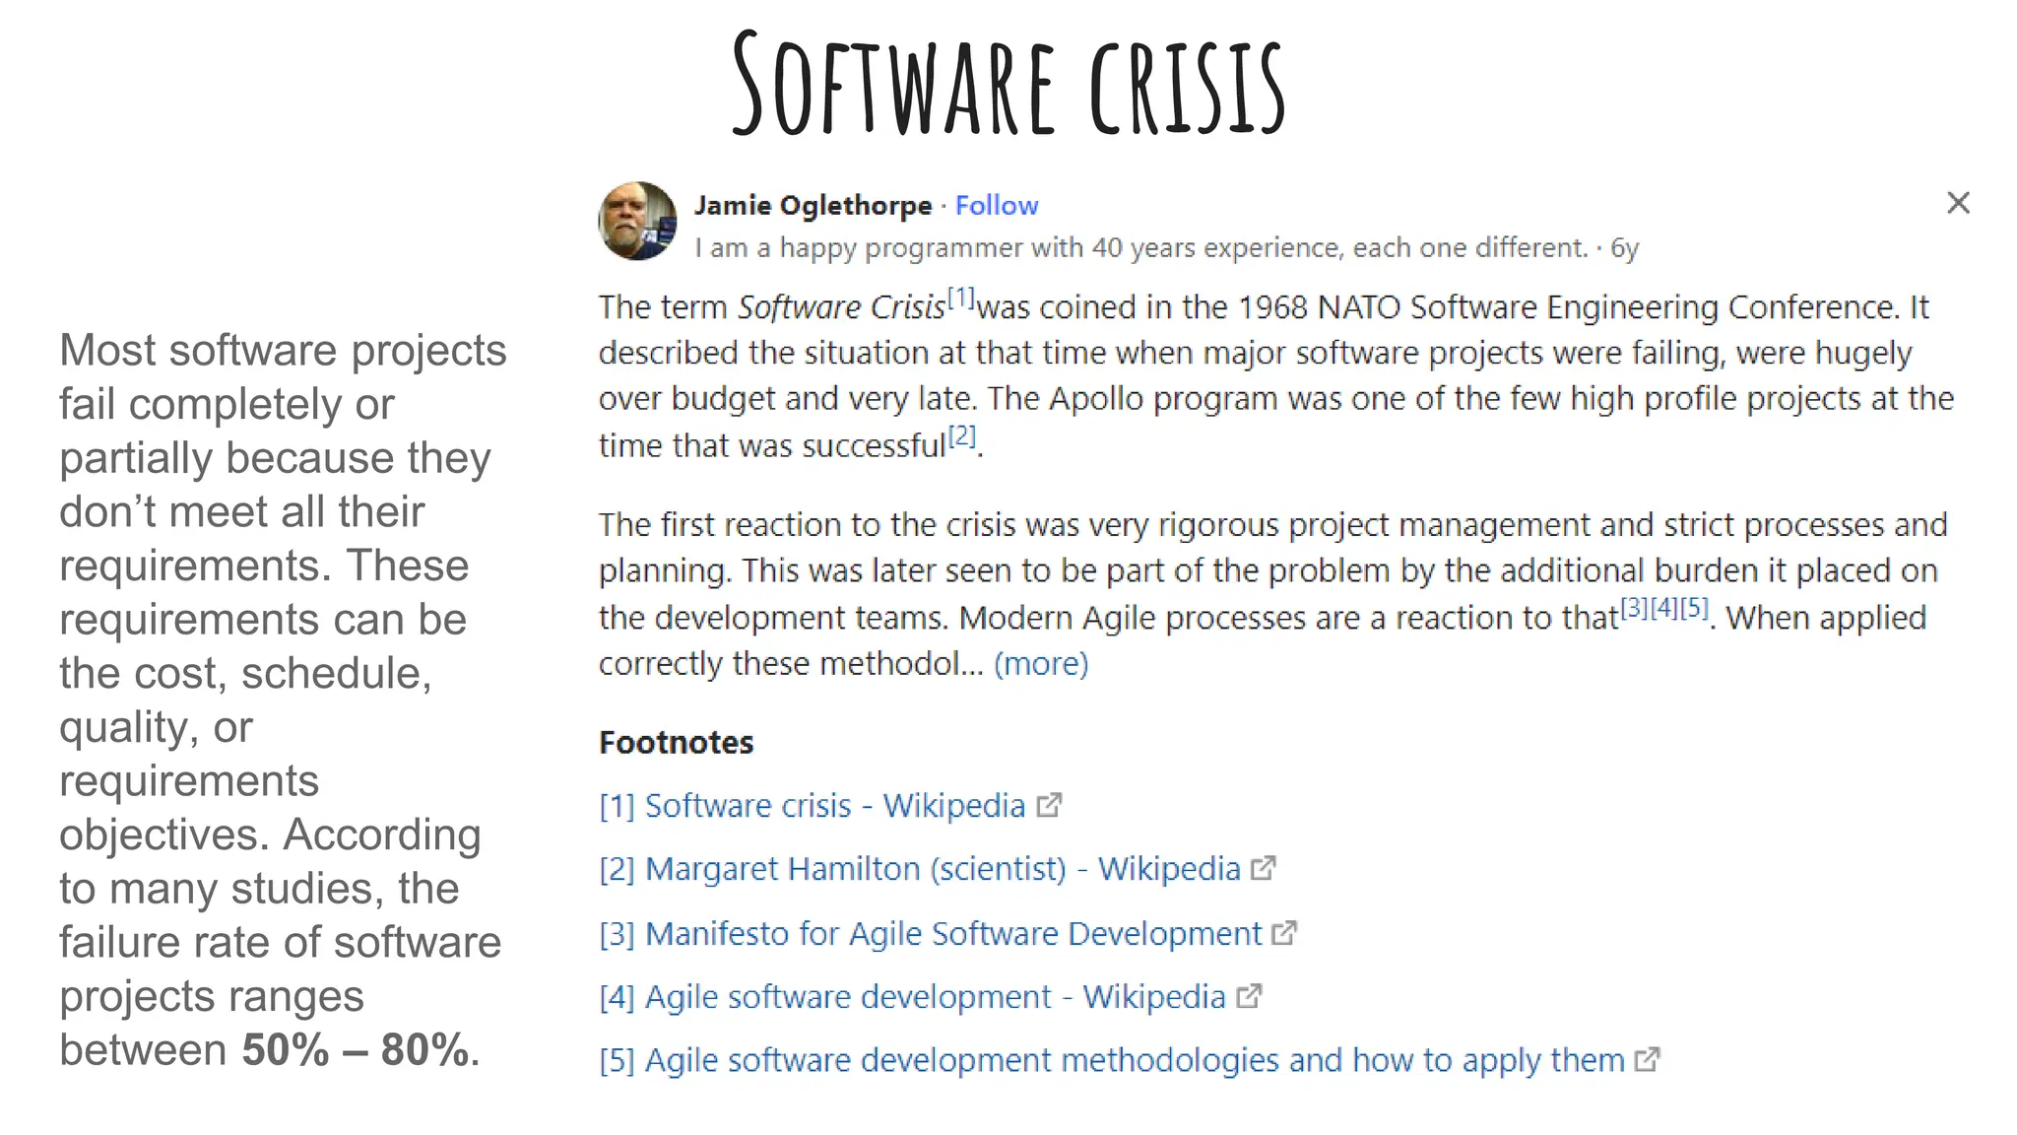The height and width of the screenshot is (1135, 2017).
Task: Open inline footnote reference [3]
Action: (1635, 608)
